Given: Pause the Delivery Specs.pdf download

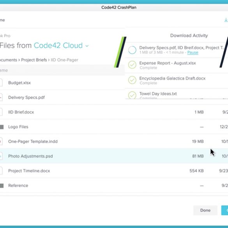Looking at the screenshot, I should tap(193, 52).
